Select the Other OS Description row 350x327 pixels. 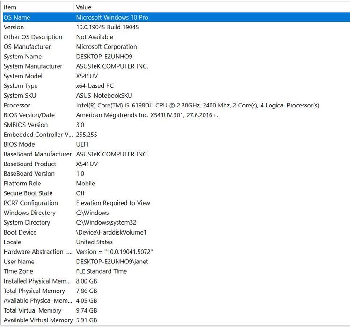click(x=176, y=37)
